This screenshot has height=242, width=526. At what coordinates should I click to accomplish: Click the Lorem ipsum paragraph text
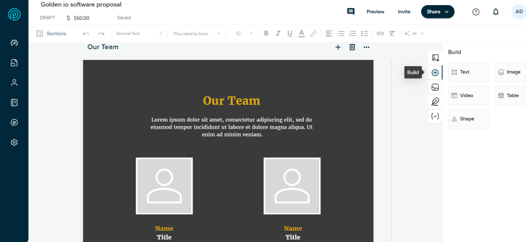(x=232, y=127)
